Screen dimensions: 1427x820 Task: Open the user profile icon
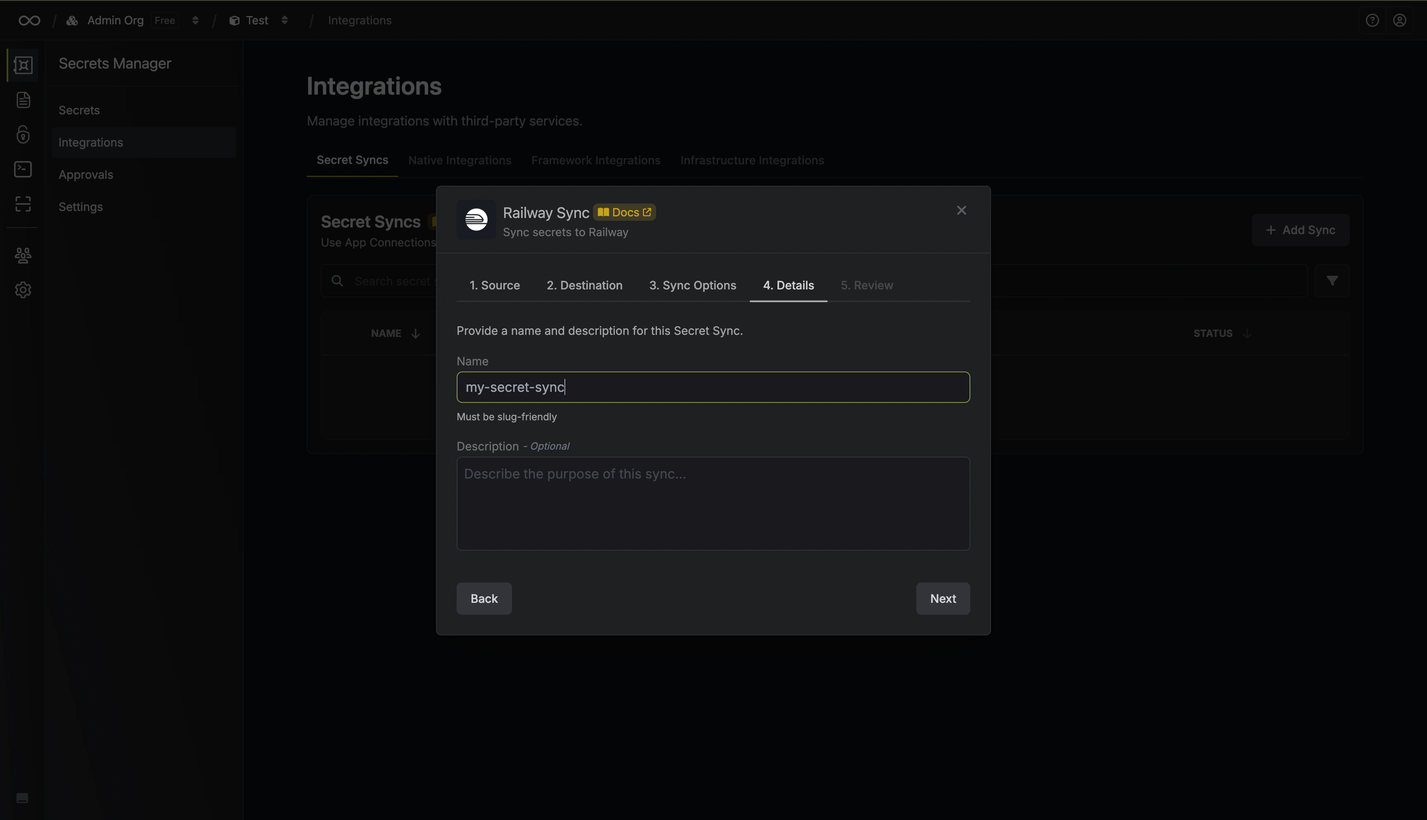[x=1400, y=20]
